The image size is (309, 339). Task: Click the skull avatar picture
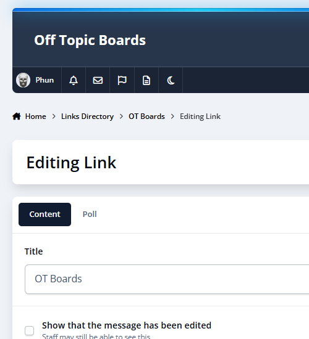(x=23, y=80)
